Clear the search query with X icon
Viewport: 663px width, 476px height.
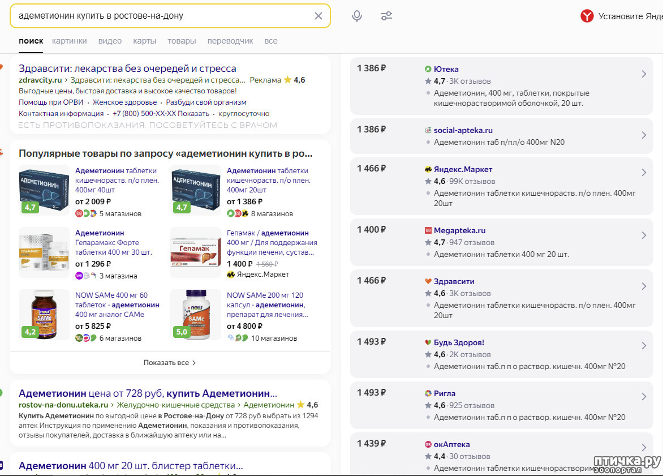pos(318,16)
